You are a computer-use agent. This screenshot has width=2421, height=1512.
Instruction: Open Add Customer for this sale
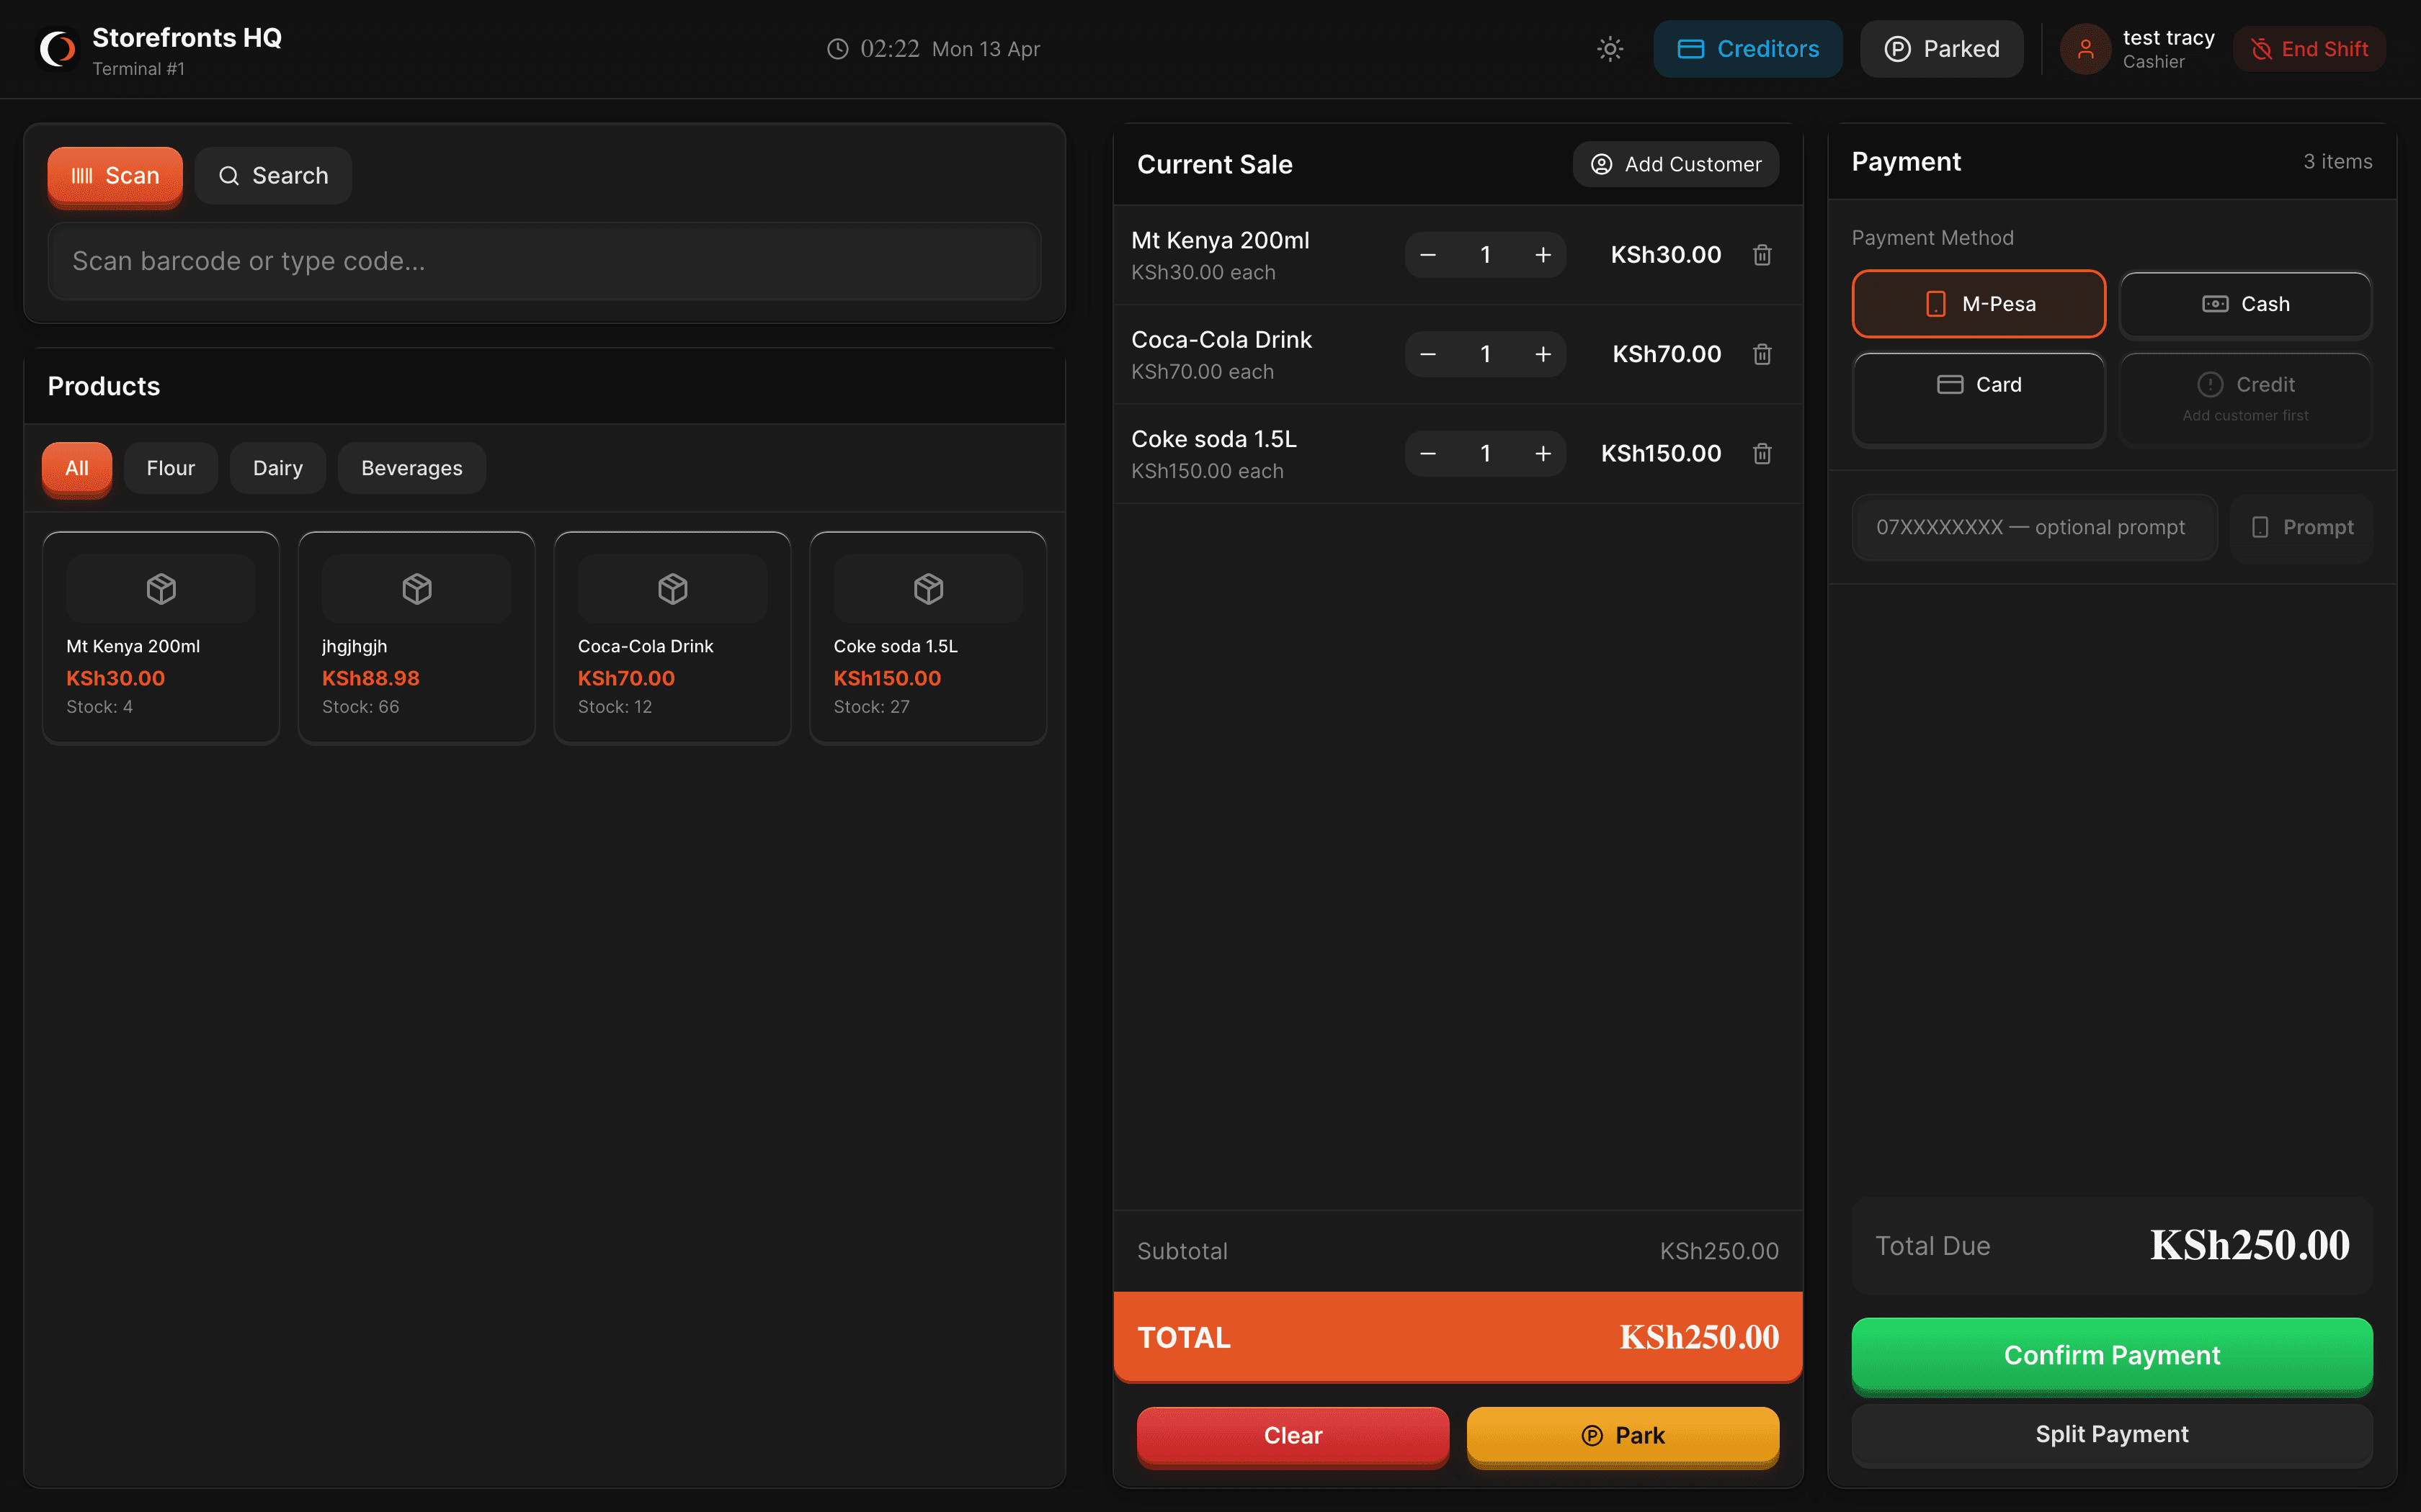pos(1676,164)
